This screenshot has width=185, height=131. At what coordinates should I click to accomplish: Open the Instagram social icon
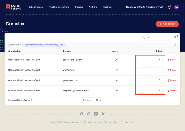[89, 114]
